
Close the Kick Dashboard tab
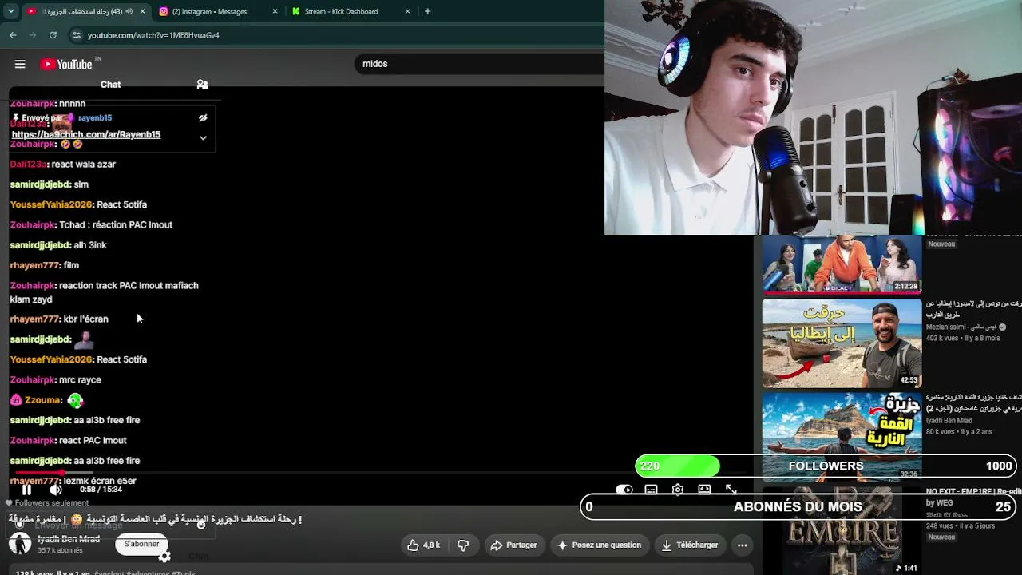pyautogui.click(x=407, y=11)
